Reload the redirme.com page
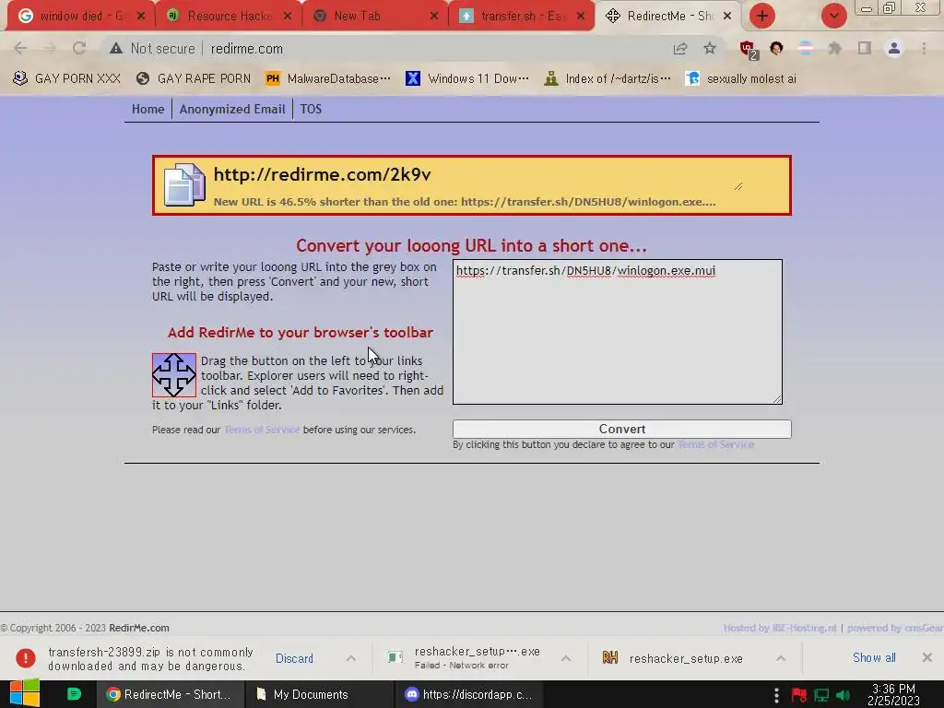This screenshot has height=708, width=944. [79, 48]
